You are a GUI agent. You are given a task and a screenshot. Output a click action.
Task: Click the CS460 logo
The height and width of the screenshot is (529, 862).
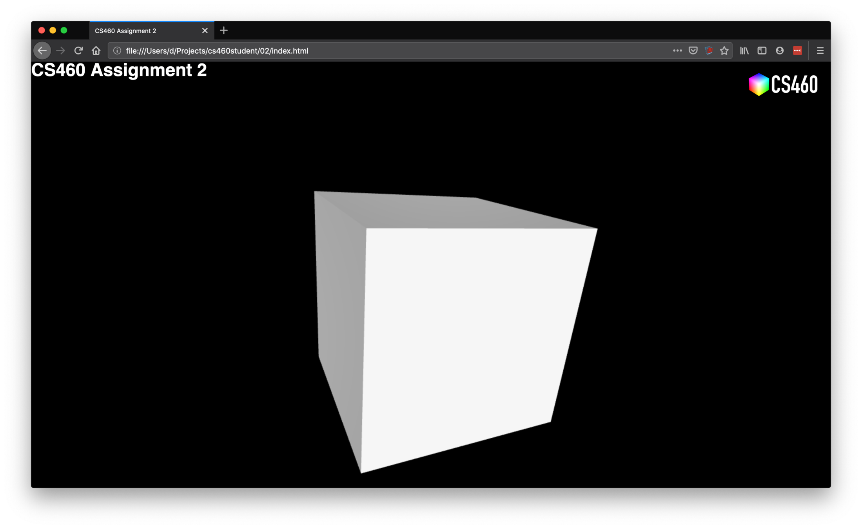coord(783,84)
